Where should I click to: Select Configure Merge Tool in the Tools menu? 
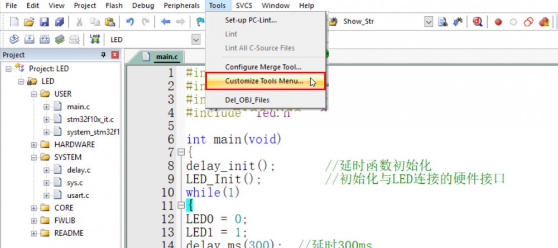point(266,67)
